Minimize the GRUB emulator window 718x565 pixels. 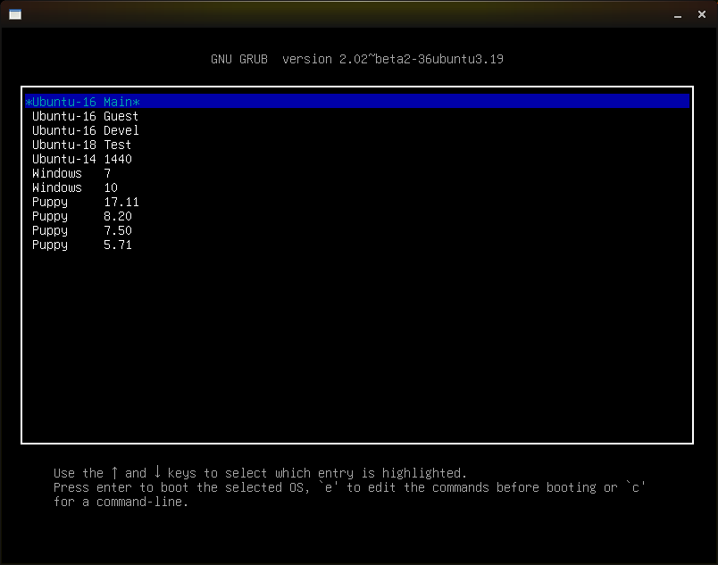(678, 15)
